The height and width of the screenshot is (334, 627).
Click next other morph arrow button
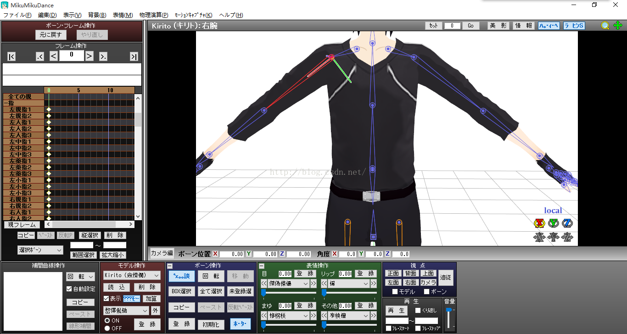(x=374, y=316)
